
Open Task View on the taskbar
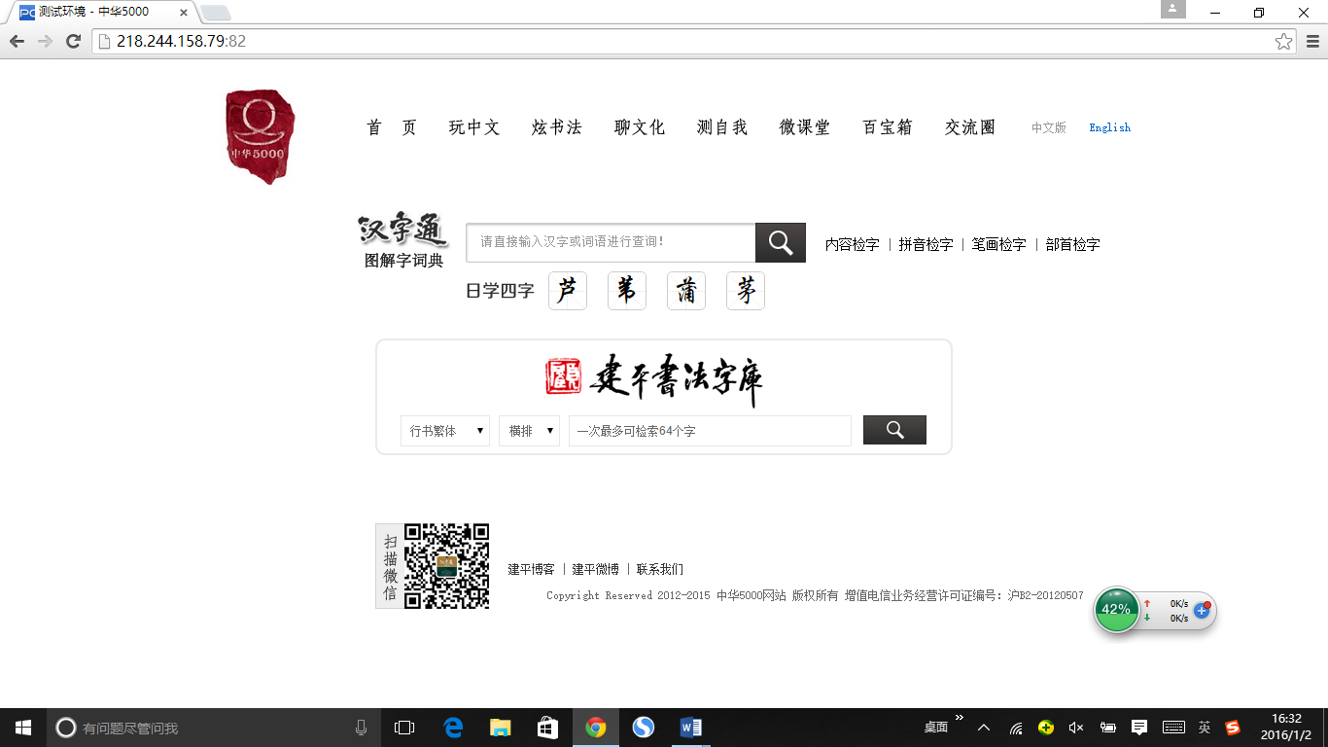(404, 728)
